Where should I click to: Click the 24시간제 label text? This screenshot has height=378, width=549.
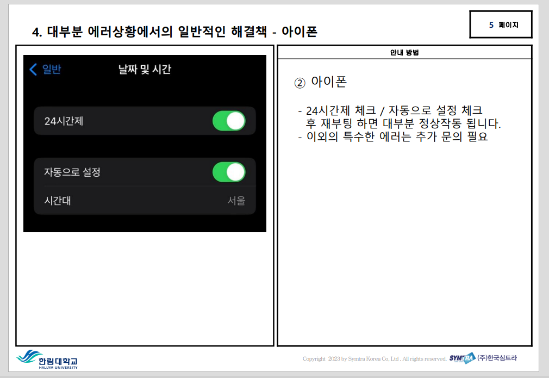tap(64, 121)
